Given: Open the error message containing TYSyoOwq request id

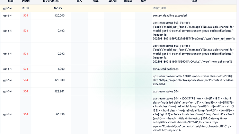Looking at the screenshot, I should tap(194, 31).
